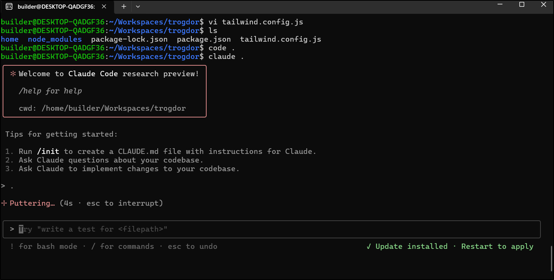The height and width of the screenshot is (280, 554).
Task: Click the 'Puttering…' status text
Action: pos(32,203)
